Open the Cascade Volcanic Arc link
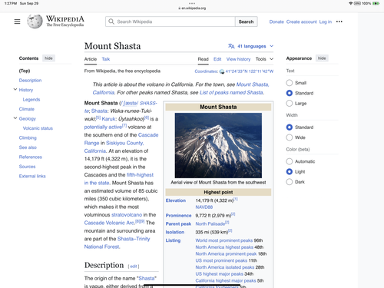 coord(109,223)
